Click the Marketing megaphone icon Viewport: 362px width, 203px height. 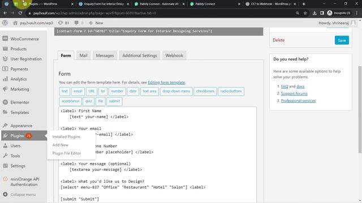(x=5, y=89)
